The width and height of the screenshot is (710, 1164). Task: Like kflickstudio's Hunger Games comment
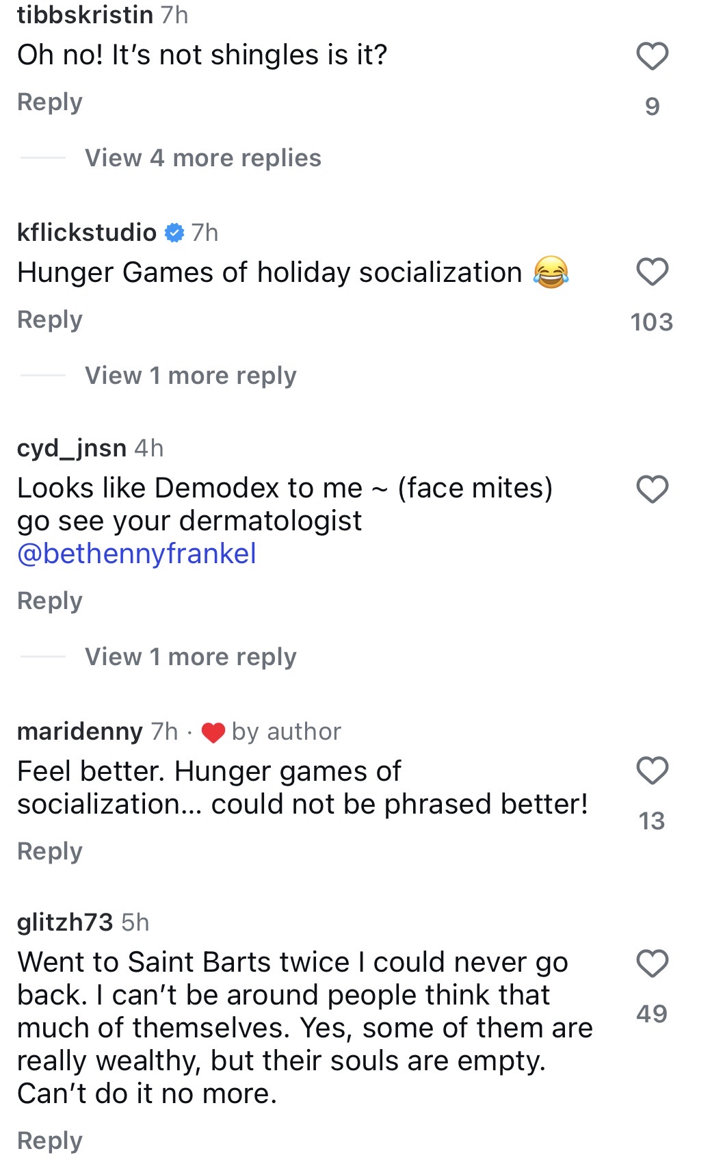(652, 272)
